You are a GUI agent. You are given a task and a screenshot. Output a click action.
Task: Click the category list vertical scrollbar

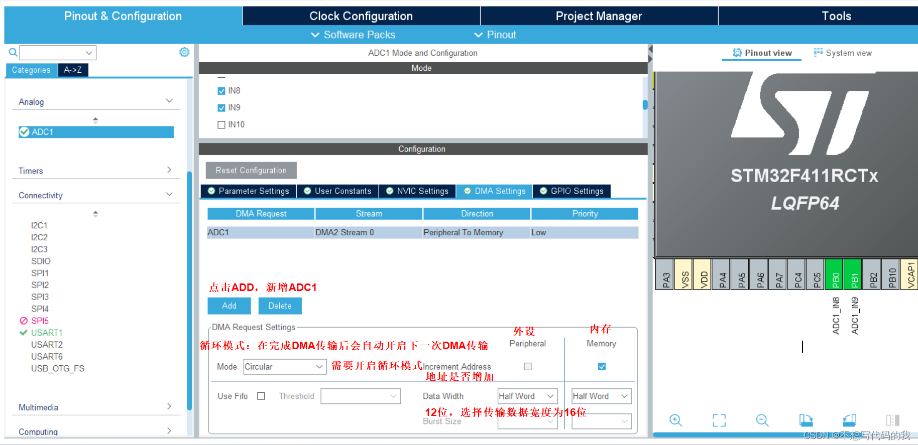tap(189, 291)
